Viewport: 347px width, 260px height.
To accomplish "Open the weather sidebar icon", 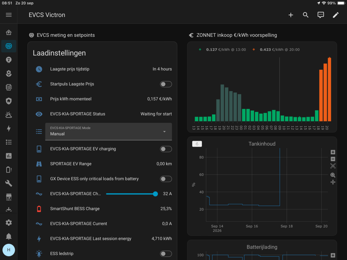I will click(x=9, y=115).
